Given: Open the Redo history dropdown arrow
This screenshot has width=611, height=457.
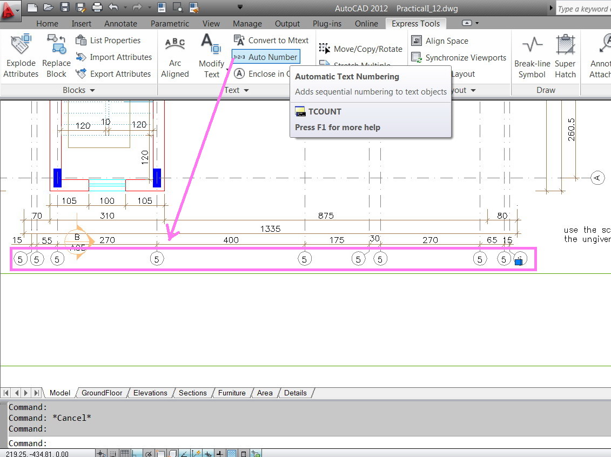Looking at the screenshot, I should coord(149,8).
